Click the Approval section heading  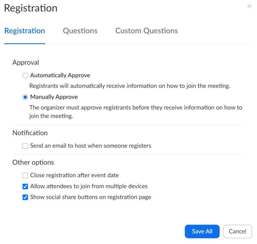coord(26,62)
